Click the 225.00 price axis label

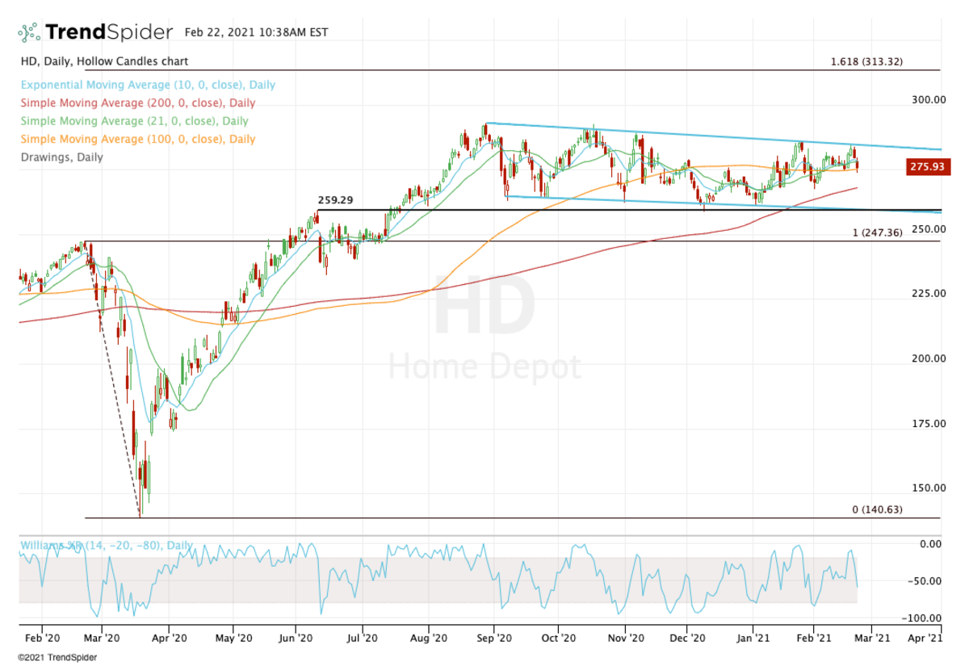click(x=929, y=294)
